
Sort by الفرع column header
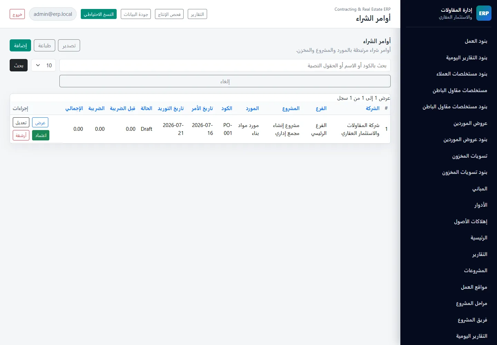(321, 108)
